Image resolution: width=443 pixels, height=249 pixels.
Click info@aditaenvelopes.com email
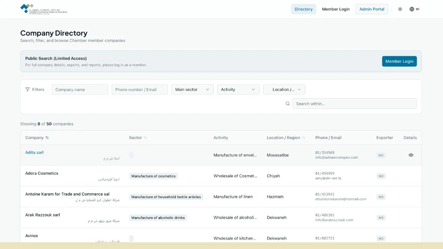[x=337, y=157]
